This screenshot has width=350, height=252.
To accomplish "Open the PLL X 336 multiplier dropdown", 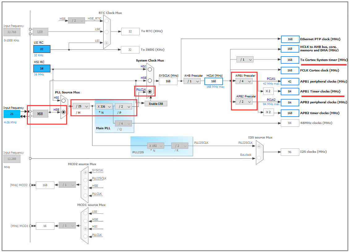I will pos(104,107).
